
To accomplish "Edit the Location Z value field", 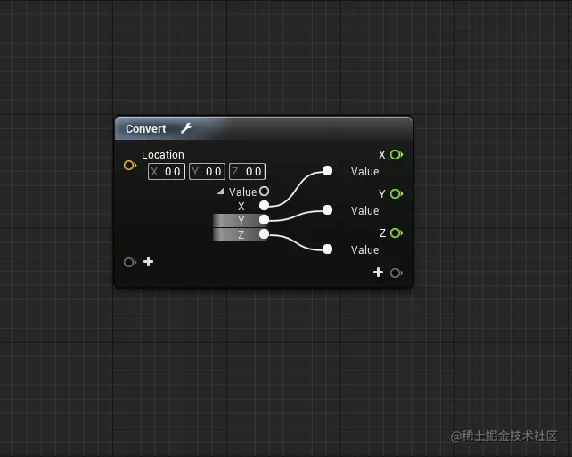I will point(248,171).
